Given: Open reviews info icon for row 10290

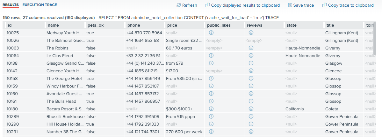Looking at the screenshot, I should [x=251, y=124].
